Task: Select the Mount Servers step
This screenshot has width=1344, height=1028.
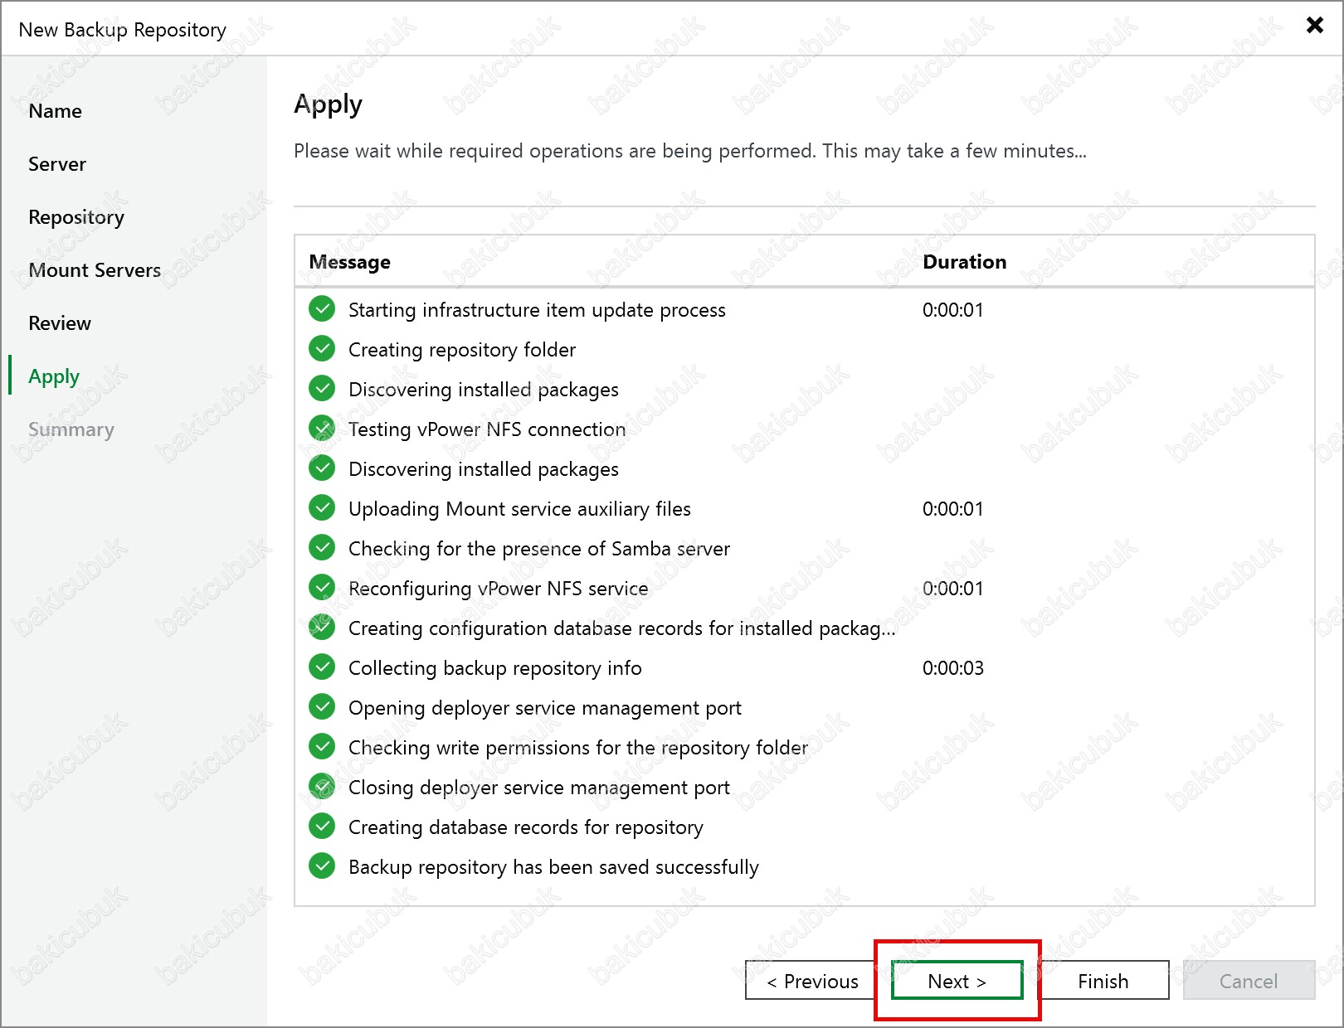Action: pyautogui.click(x=95, y=270)
